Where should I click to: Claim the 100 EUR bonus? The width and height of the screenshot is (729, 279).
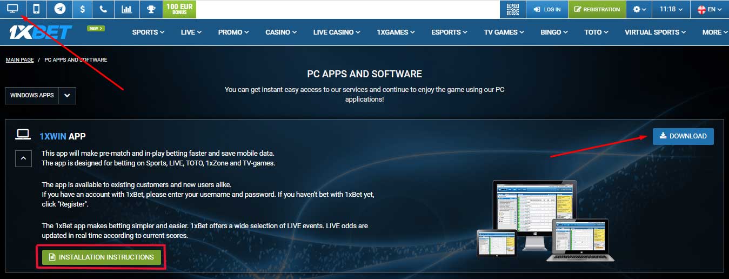[x=179, y=9]
